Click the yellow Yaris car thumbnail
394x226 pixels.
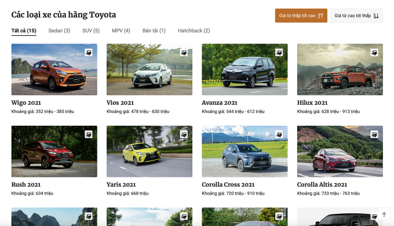pyautogui.click(x=149, y=151)
